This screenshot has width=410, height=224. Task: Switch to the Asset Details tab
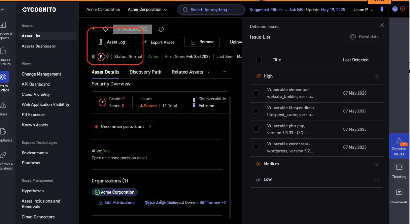(x=105, y=72)
